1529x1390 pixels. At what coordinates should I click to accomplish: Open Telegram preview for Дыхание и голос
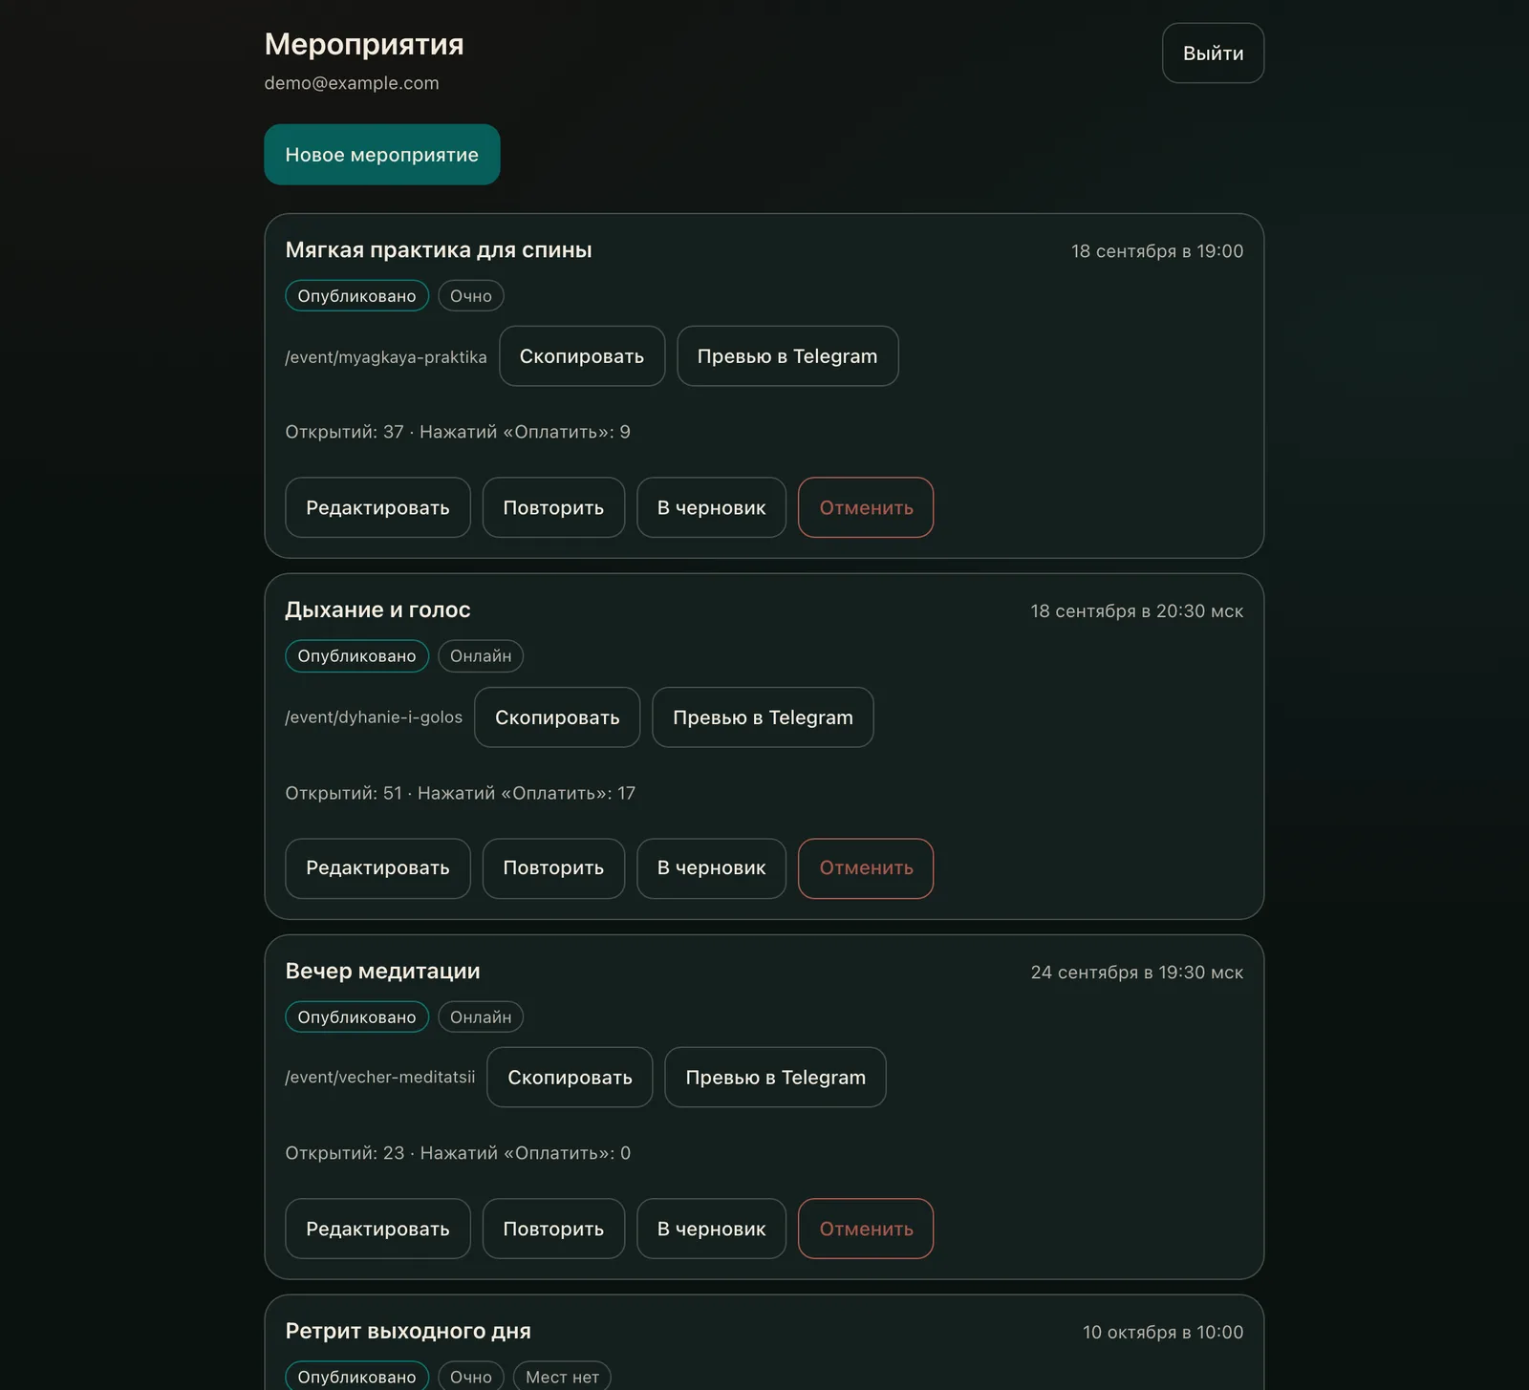(x=763, y=717)
